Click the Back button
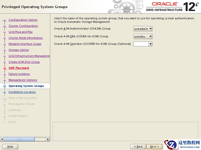201x150 pixels. click(138, 146)
